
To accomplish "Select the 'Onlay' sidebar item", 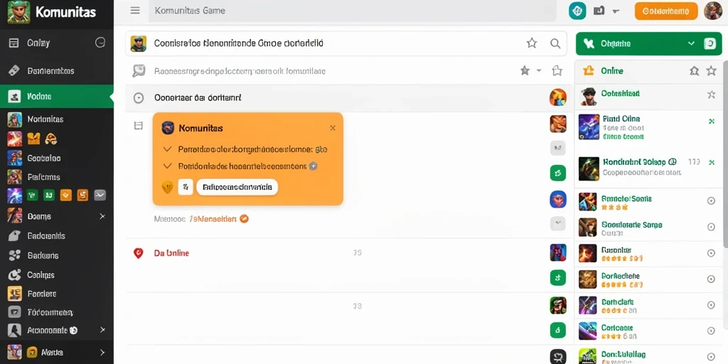I will (57, 43).
